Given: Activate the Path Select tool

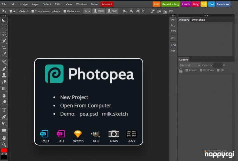Looking at the screenshot, I should coord(4,123).
